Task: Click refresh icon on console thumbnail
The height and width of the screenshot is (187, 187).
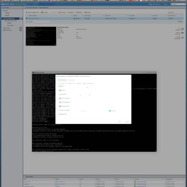Action: click(x=55, y=45)
